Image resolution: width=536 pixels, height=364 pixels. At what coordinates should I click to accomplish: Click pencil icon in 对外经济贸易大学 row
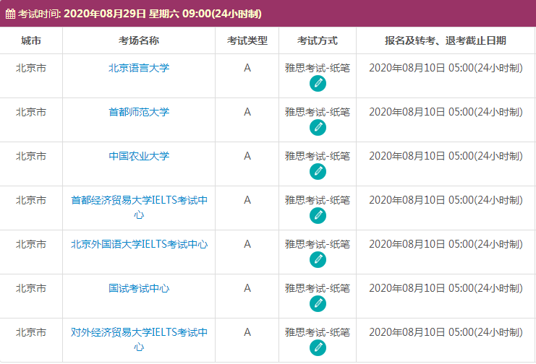click(318, 348)
